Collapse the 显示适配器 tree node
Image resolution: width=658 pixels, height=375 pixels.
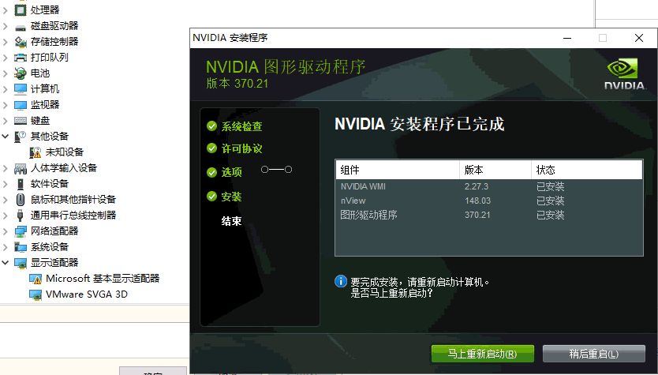6,263
